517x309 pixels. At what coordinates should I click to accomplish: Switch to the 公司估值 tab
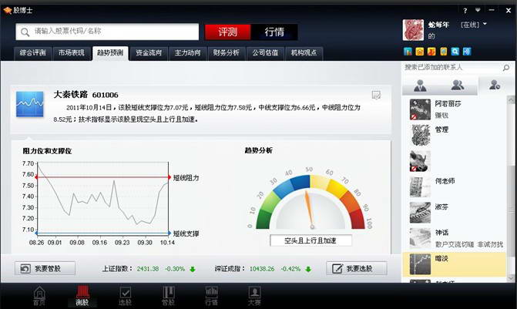[x=265, y=53]
